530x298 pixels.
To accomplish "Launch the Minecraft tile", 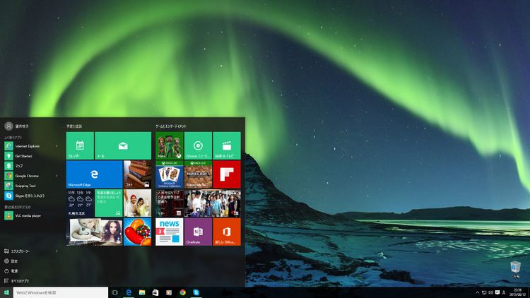I will 198,174.
